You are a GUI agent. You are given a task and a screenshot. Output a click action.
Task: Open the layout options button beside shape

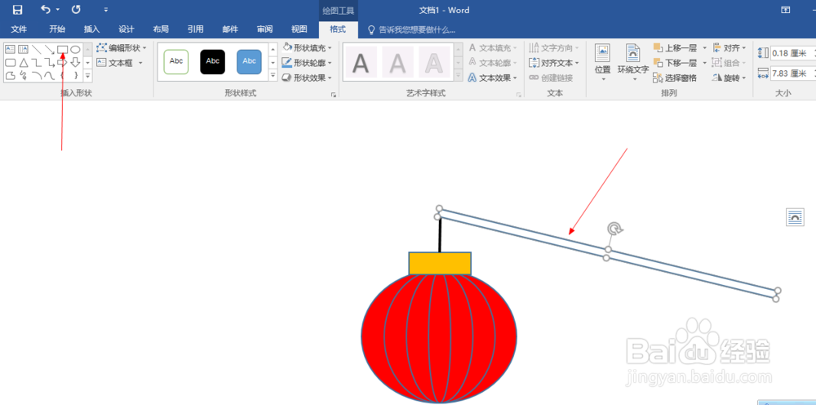click(795, 216)
